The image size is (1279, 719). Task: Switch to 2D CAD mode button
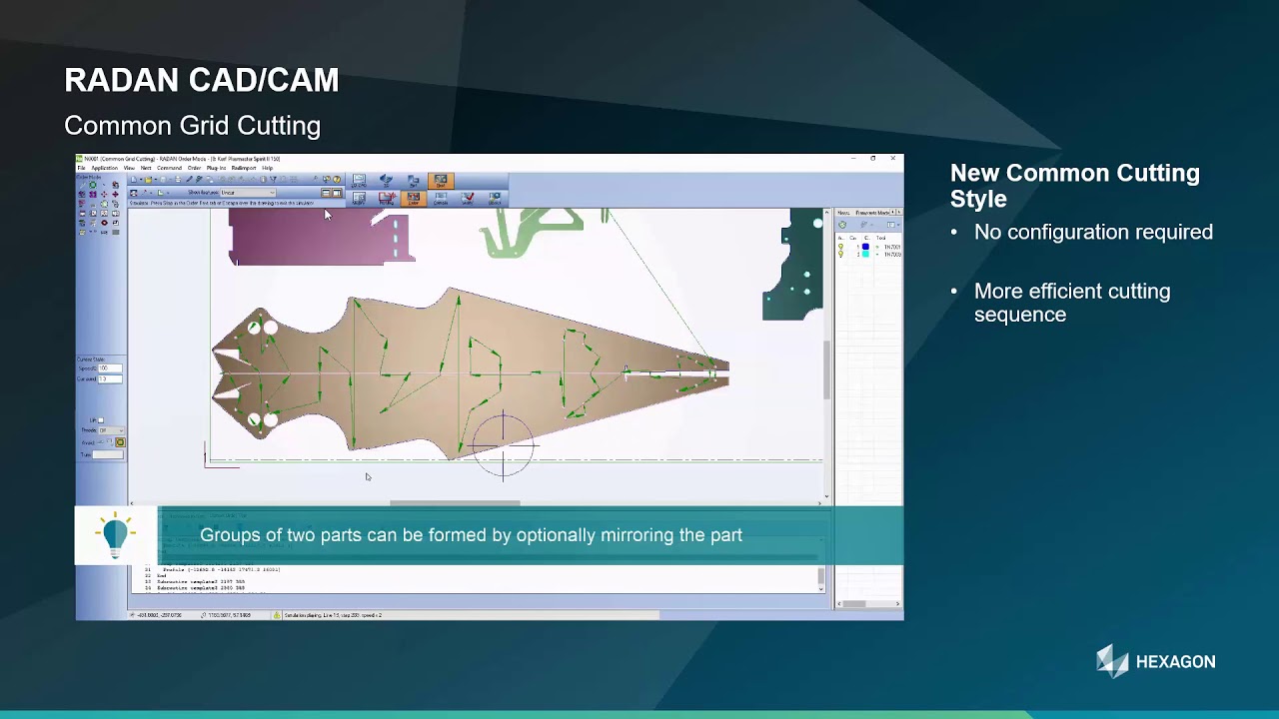pos(359,181)
